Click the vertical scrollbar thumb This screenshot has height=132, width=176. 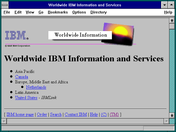[172, 26]
